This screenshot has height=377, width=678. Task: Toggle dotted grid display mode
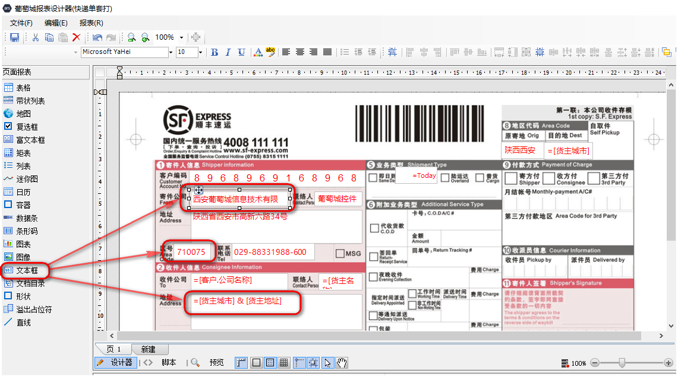(x=270, y=363)
